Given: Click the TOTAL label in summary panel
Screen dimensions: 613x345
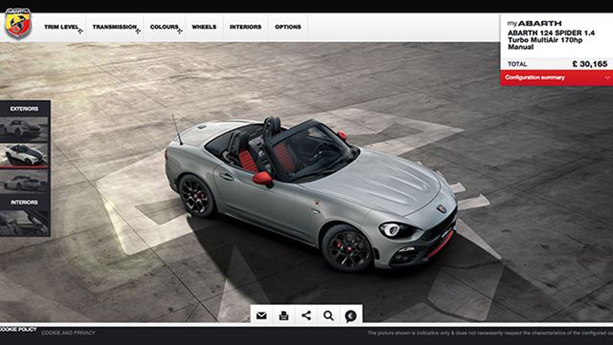Looking at the screenshot, I should [x=517, y=64].
